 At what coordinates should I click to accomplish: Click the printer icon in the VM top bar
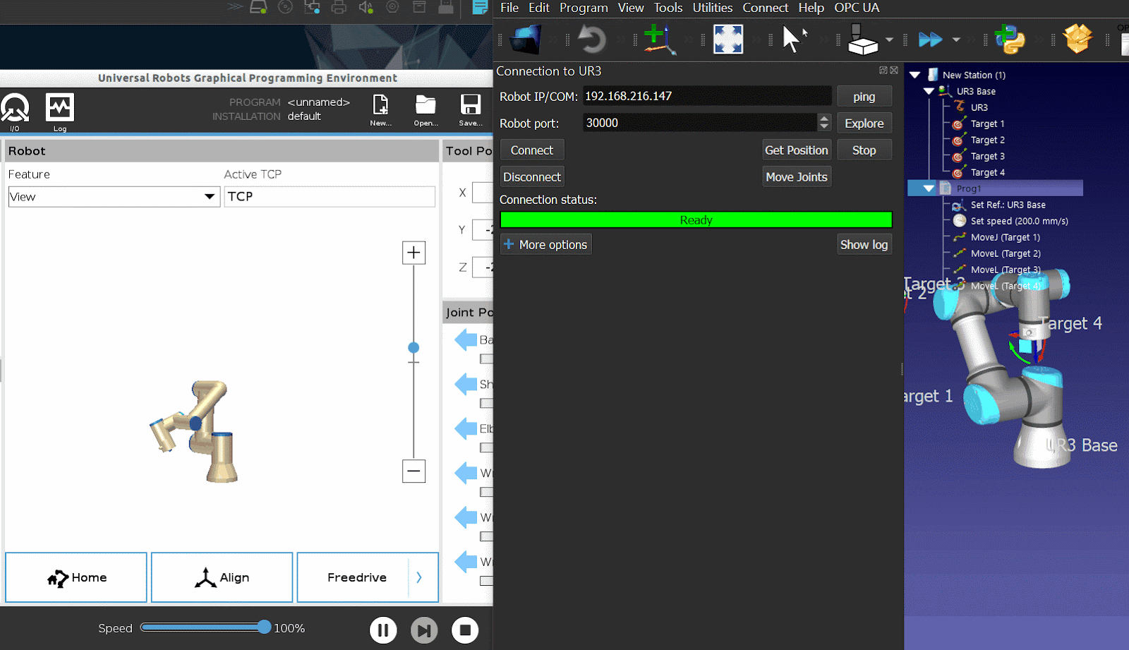pyautogui.click(x=339, y=7)
